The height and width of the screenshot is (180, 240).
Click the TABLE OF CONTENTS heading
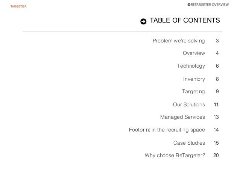(x=185, y=20)
